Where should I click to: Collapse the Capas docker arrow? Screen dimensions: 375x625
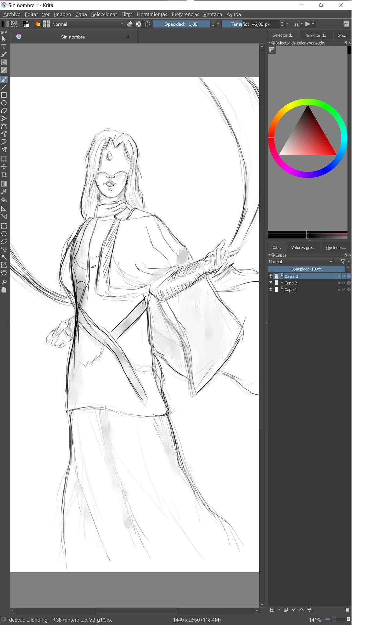[269, 255]
